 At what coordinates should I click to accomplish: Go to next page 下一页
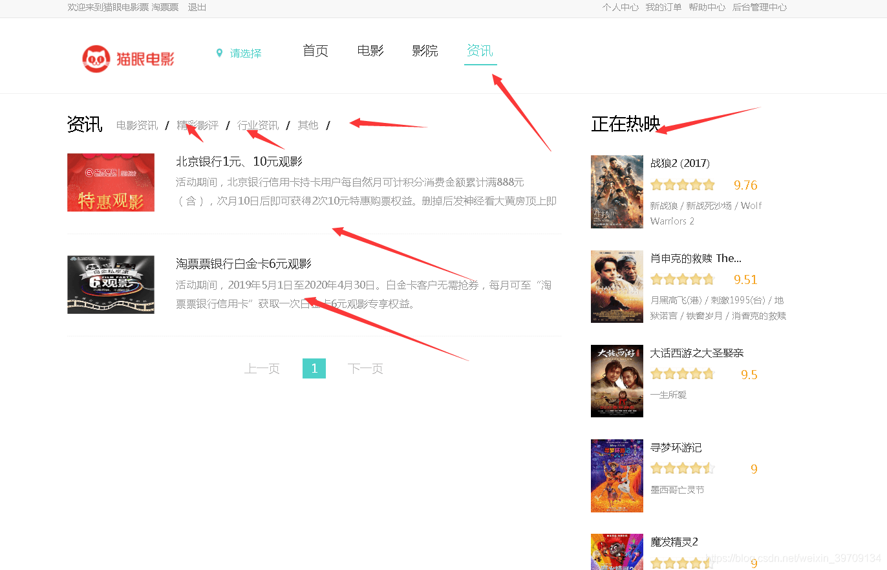(365, 369)
